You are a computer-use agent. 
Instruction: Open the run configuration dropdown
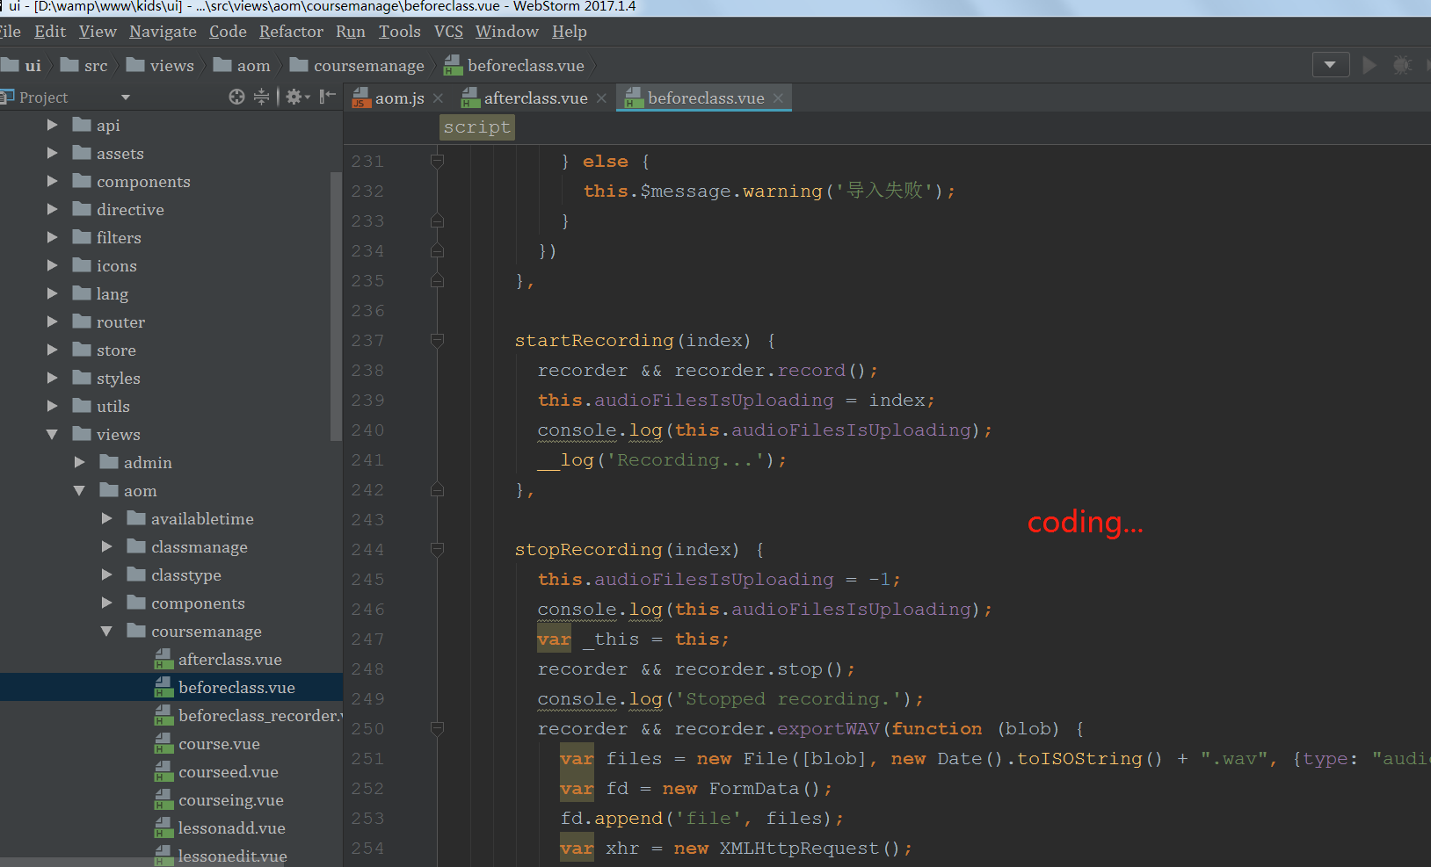(x=1330, y=65)
